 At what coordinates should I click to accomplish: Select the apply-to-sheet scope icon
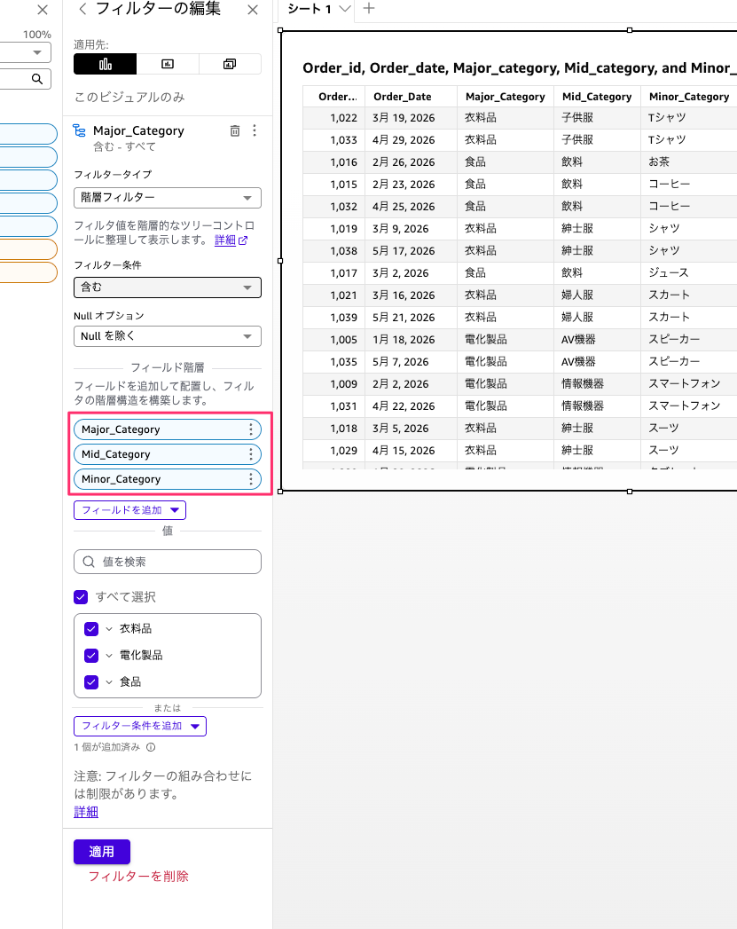pyautogui.click(x=168, y=64)
